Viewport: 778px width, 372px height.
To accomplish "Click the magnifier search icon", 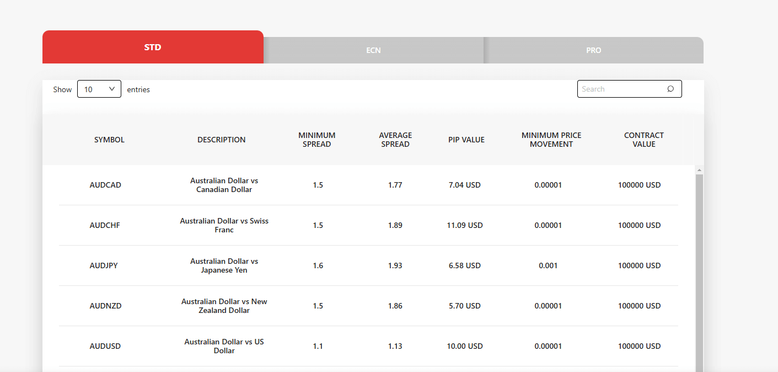I will pos(670,89).
